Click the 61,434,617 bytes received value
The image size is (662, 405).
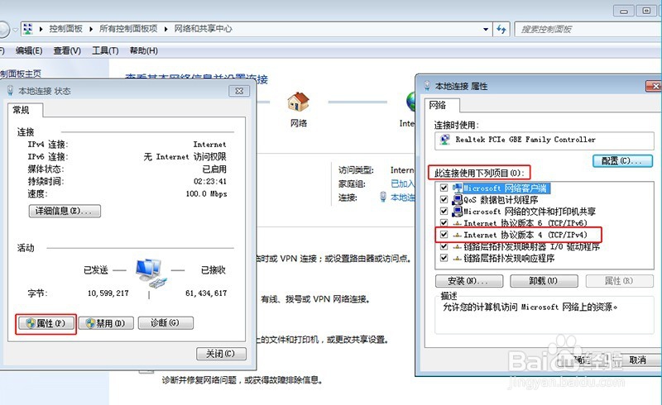pyautogui.click(x=206, y=293)
